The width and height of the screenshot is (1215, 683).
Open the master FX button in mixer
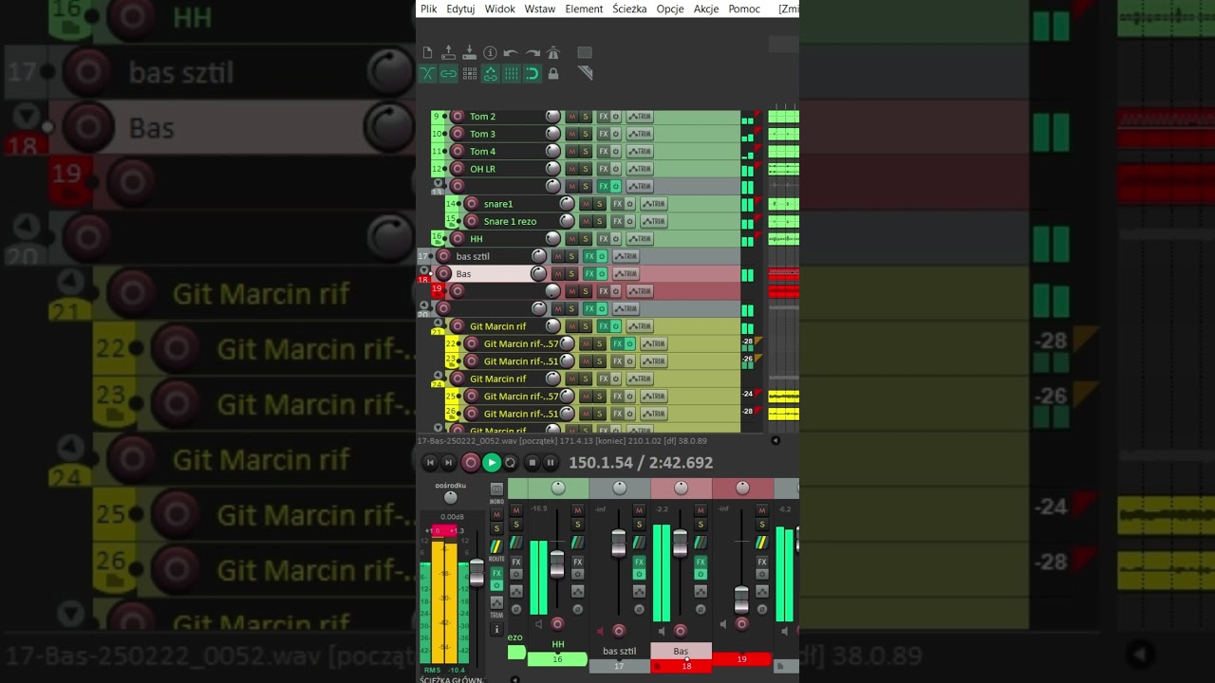point(496,573)
